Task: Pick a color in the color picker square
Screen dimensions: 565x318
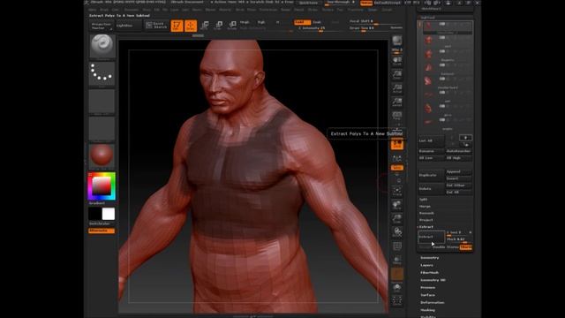Action: tap(102, 186)
